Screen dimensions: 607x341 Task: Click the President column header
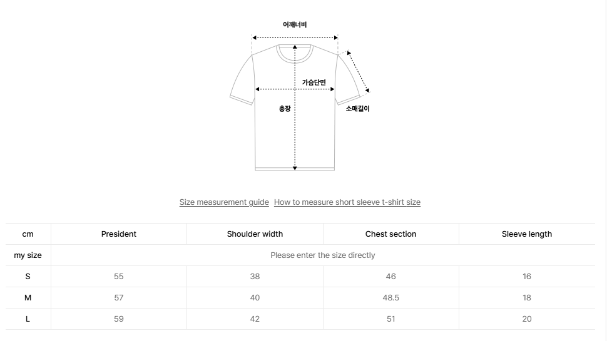point(119,234)
